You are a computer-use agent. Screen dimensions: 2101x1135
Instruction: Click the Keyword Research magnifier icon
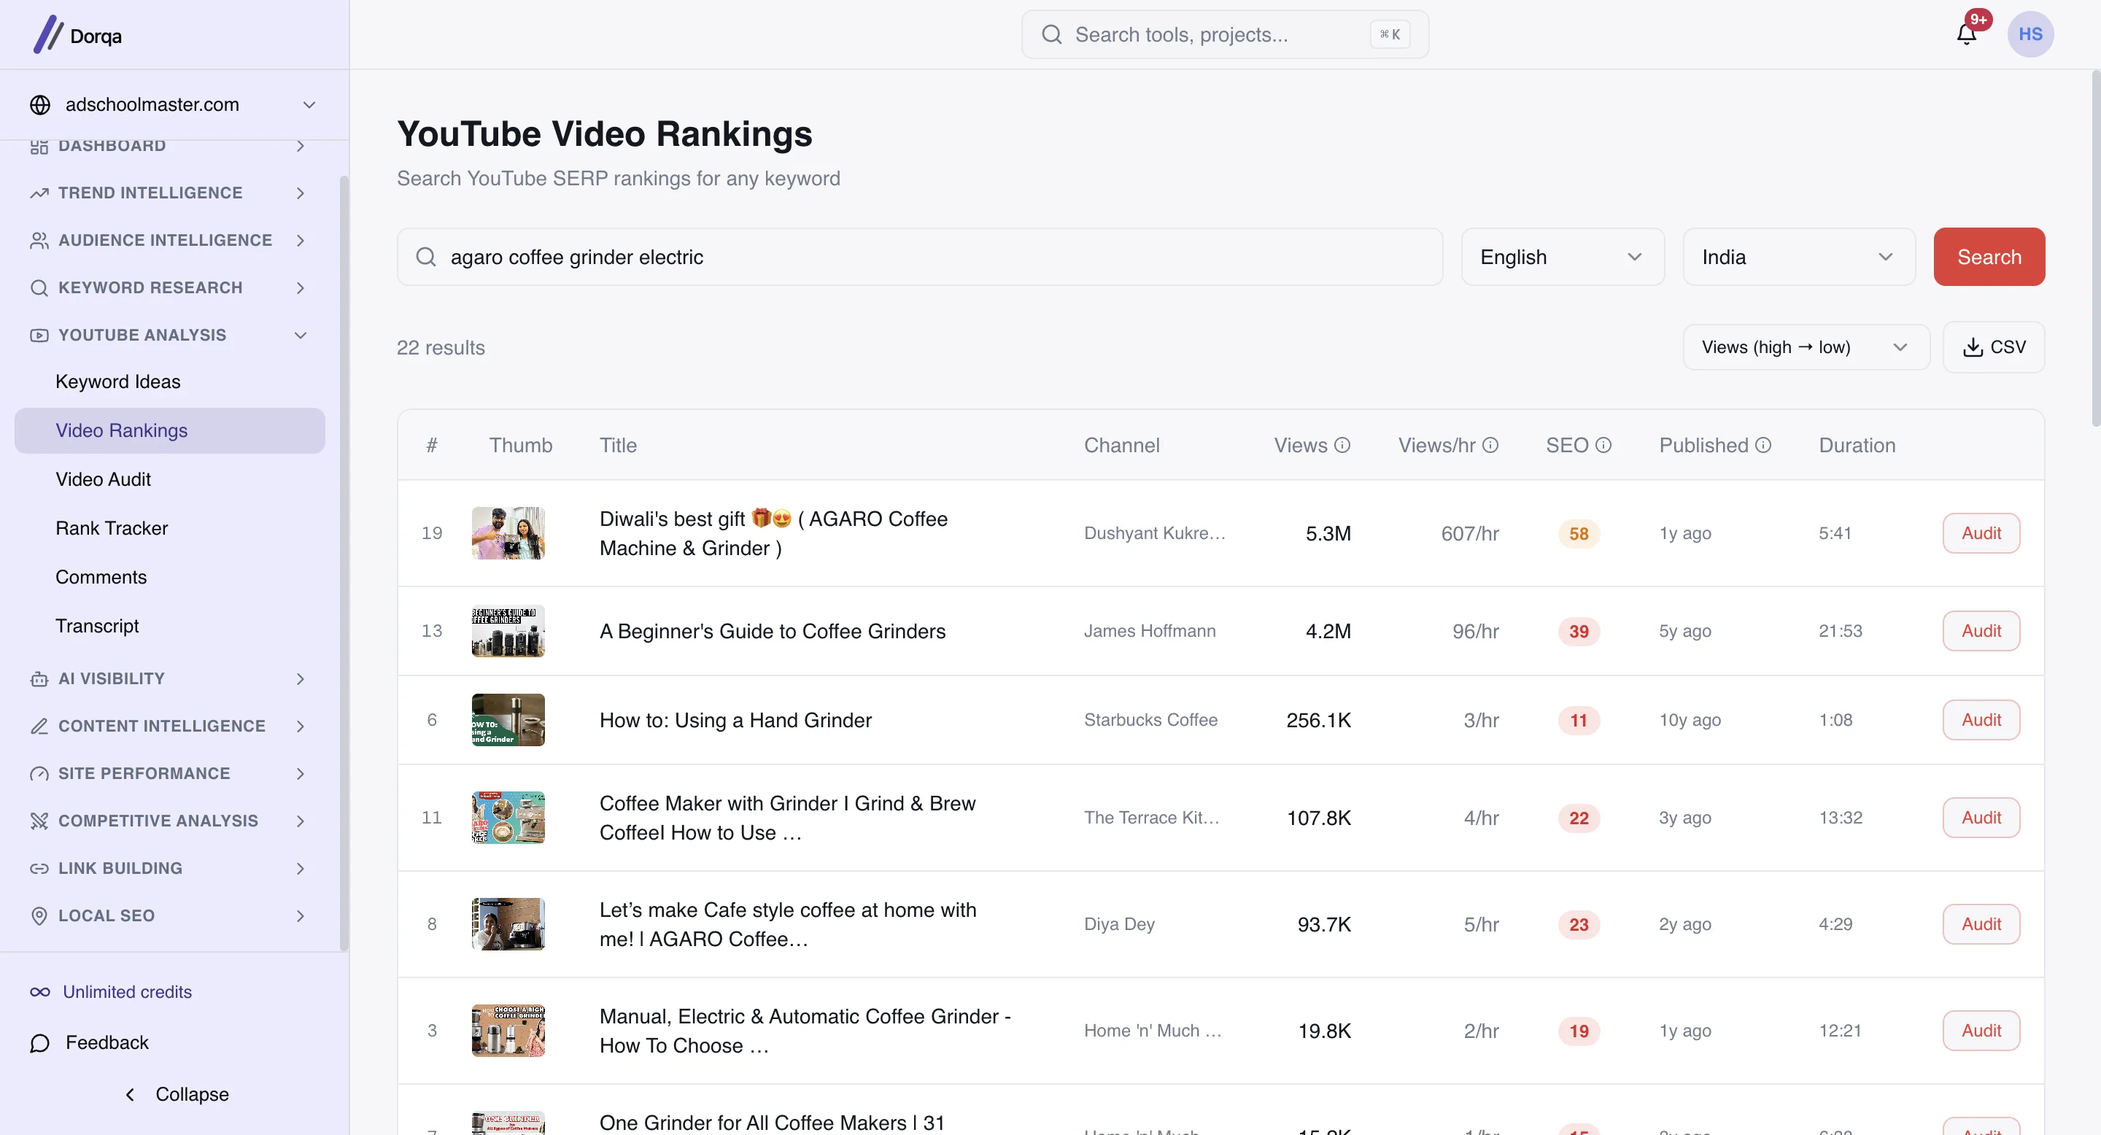click(39, 288)
